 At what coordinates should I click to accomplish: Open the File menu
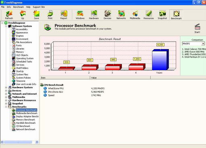pyautogui.click(x=3, y=7)
